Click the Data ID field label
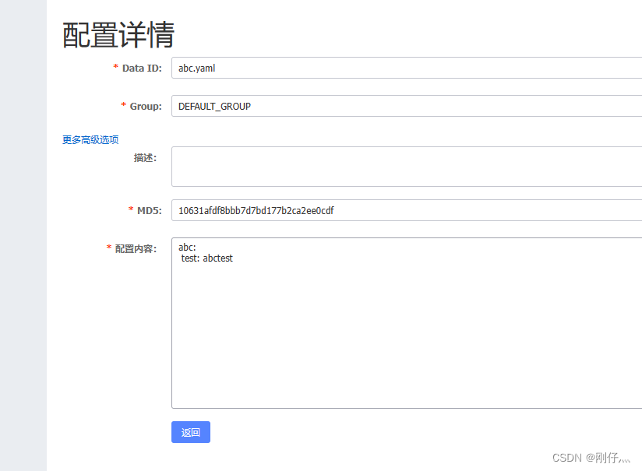Viewport: 642px width, 471px height. click(142, 68)
